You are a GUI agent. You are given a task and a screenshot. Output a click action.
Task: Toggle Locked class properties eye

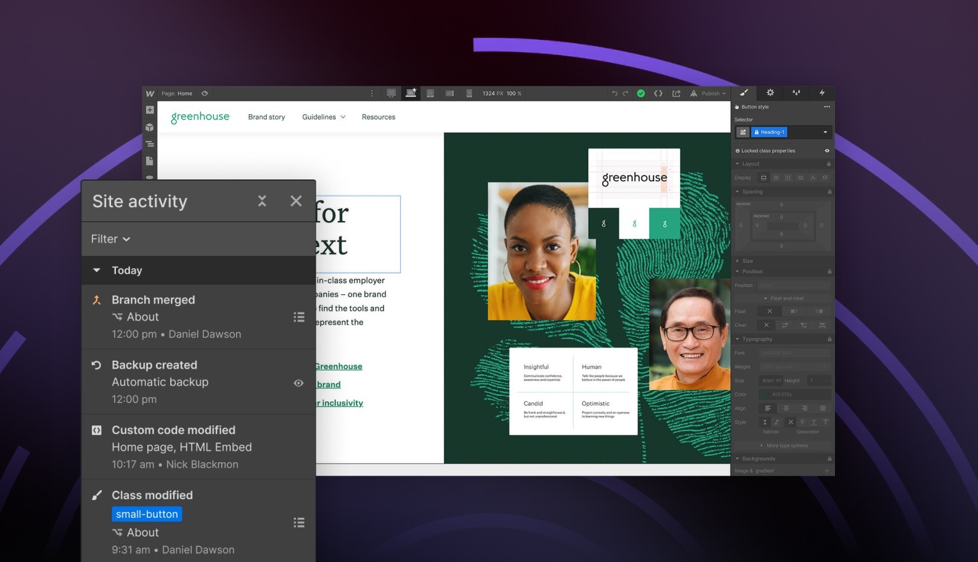pos(827,151)
